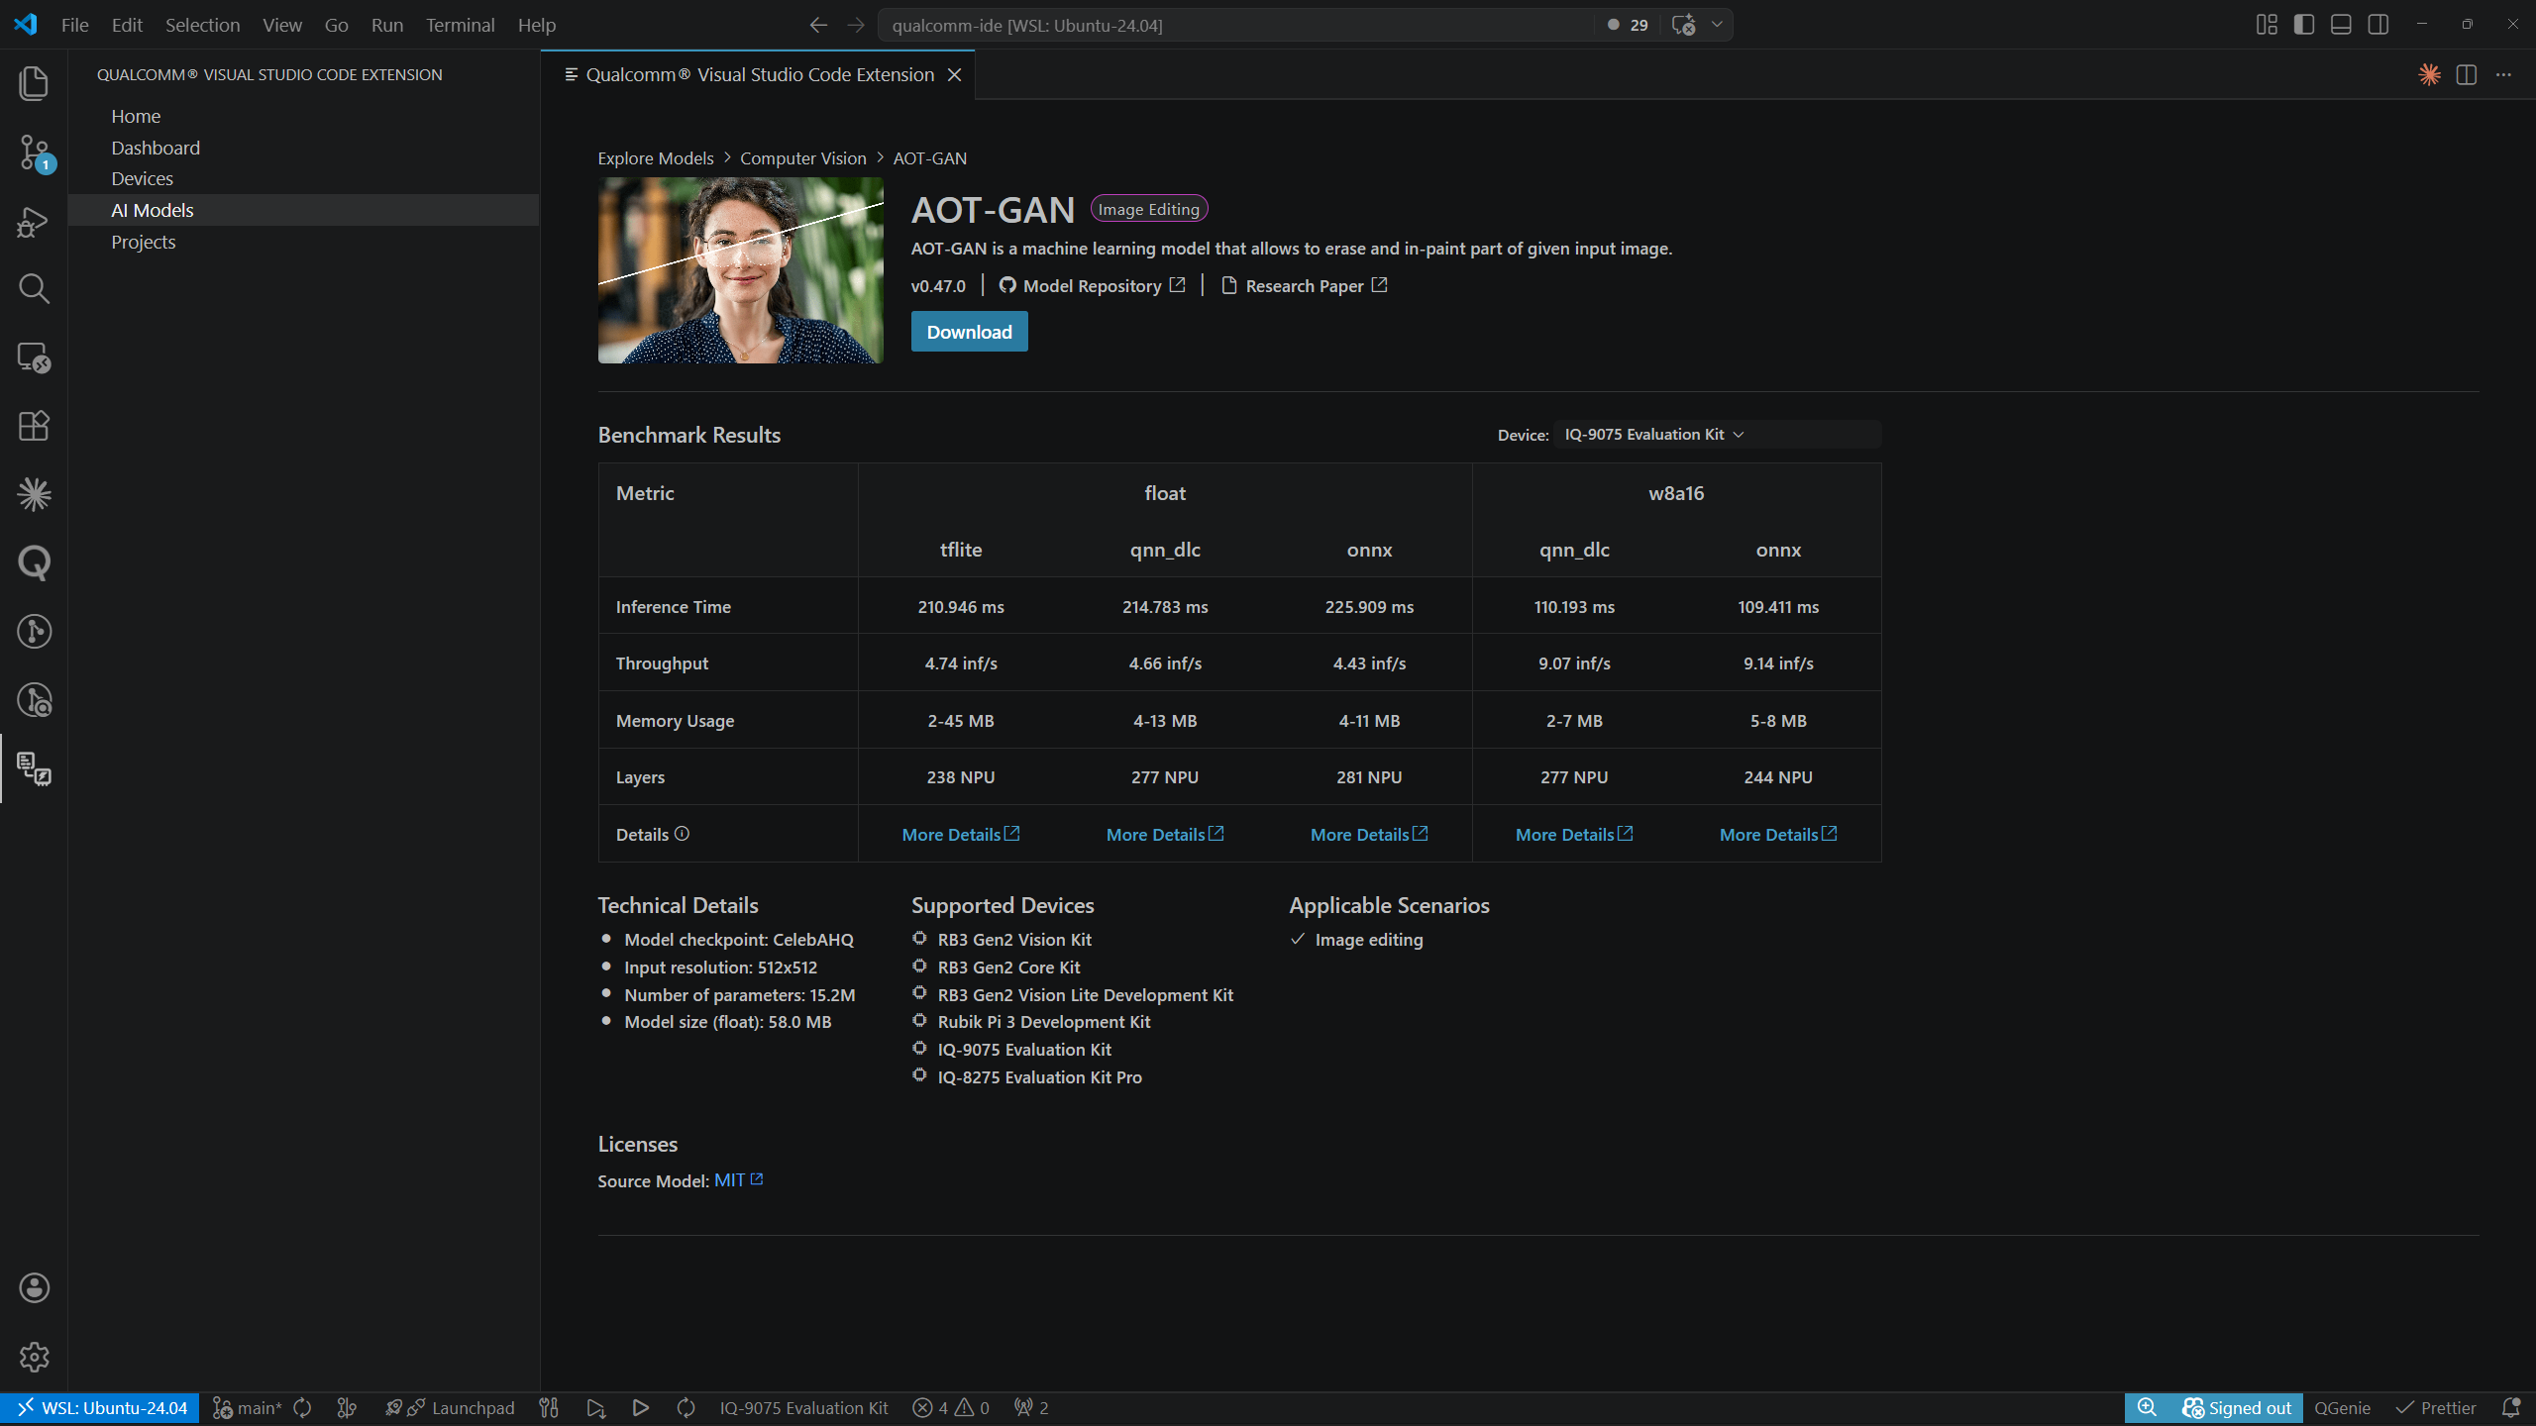Open the Extensions view

pyautogui.click(x=34, y=426)
